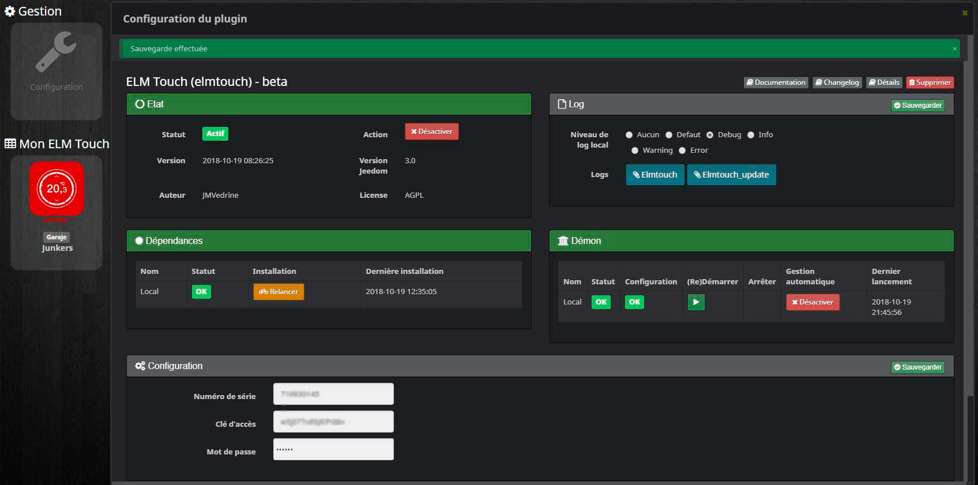
Task: Click the Démon panel header
Action: pyautogui.click(x=751, y=241)
